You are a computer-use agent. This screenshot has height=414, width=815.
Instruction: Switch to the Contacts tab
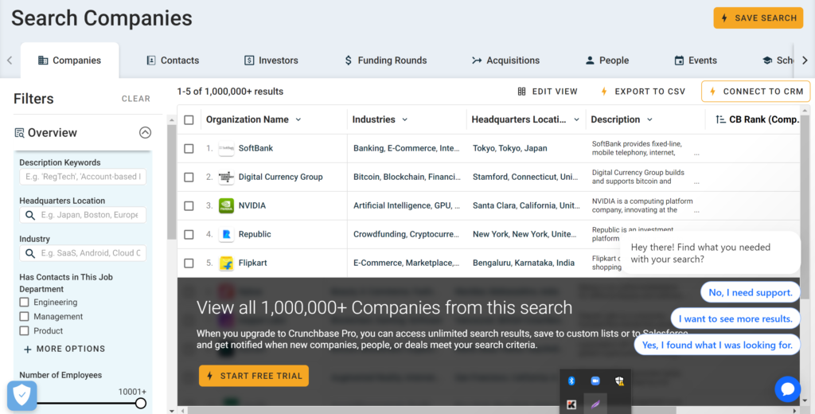(x=173, y=61)
